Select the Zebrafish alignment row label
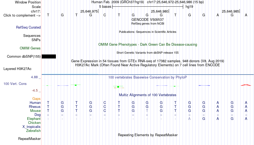Image resolution: width=254 pixels, height=145 pixels. click(x=33, y=131)
